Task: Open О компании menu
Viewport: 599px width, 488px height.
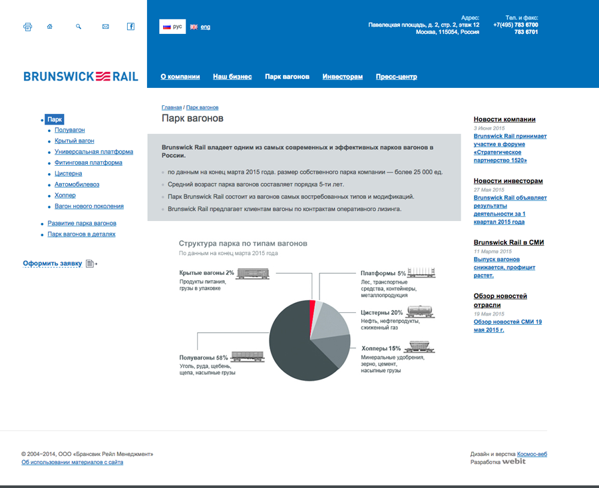Action: (x=180, y=77)
